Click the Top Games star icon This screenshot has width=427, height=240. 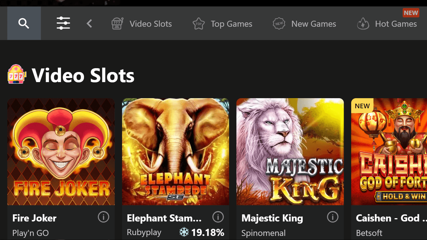(199, 24)
